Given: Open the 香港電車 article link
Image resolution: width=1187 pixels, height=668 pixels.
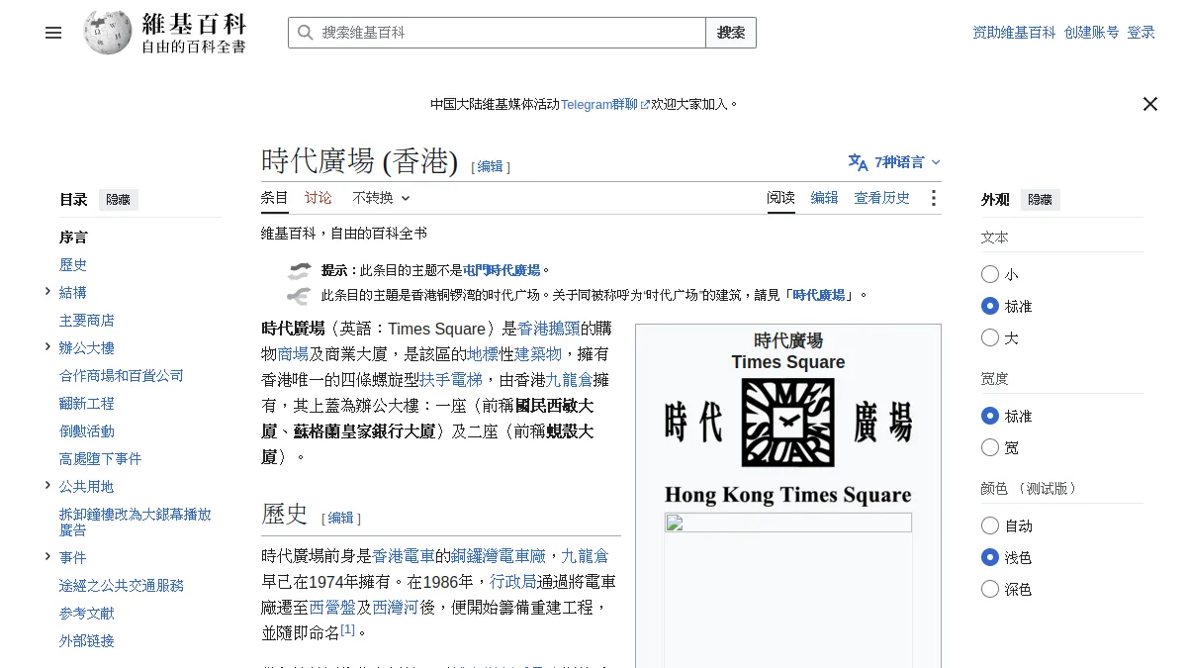Looking at the screenshot, I should pyautogui.click(x=404, y=556).
